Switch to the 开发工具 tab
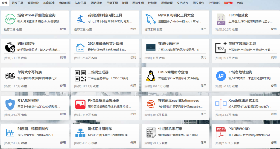 [17, 3]
